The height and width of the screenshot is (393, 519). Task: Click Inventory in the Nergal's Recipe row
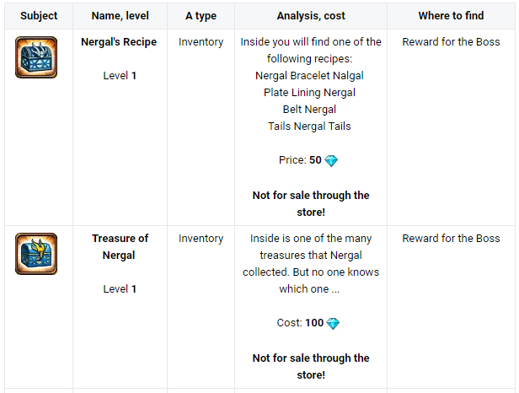point(201,42)
